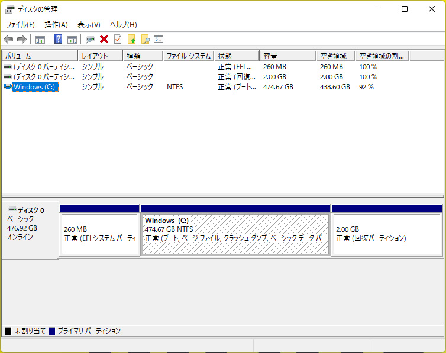Open the ヘルプ(H) menu
Image resolution: width=446 pixels, height=353 pixels.
tap(124, 25)
